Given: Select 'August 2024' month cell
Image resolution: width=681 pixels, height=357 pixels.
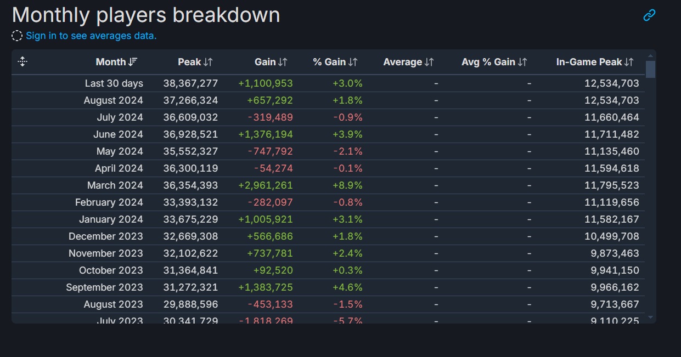Looking at the screenshot, I should tap(114, 100).
